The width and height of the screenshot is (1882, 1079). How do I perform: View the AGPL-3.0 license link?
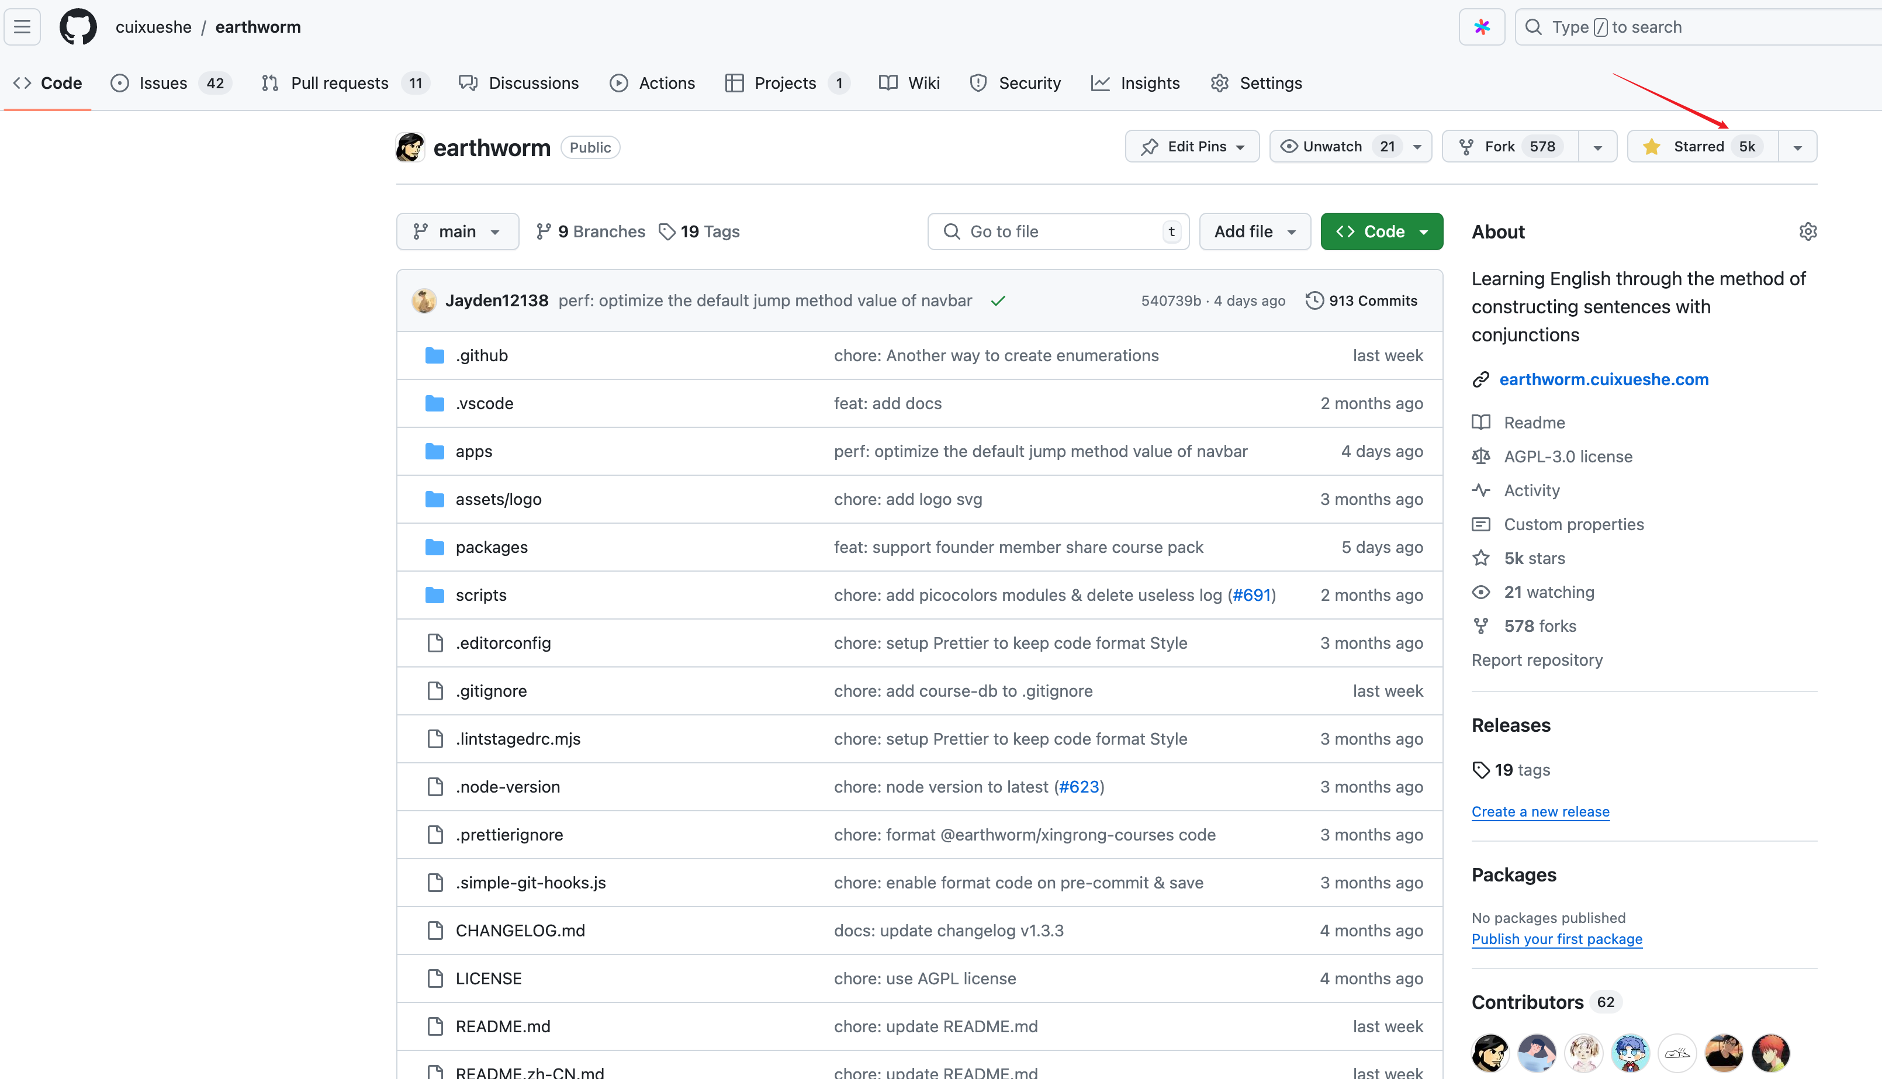(x=1568, y=456)
